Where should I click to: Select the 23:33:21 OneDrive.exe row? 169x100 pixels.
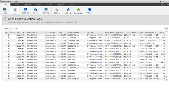[85, 41]
